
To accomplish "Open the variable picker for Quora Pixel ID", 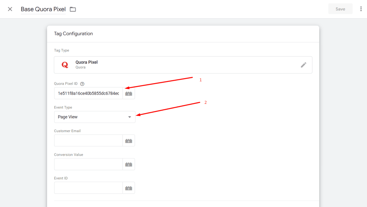I will pyautogui.click(x=129, y=93).
